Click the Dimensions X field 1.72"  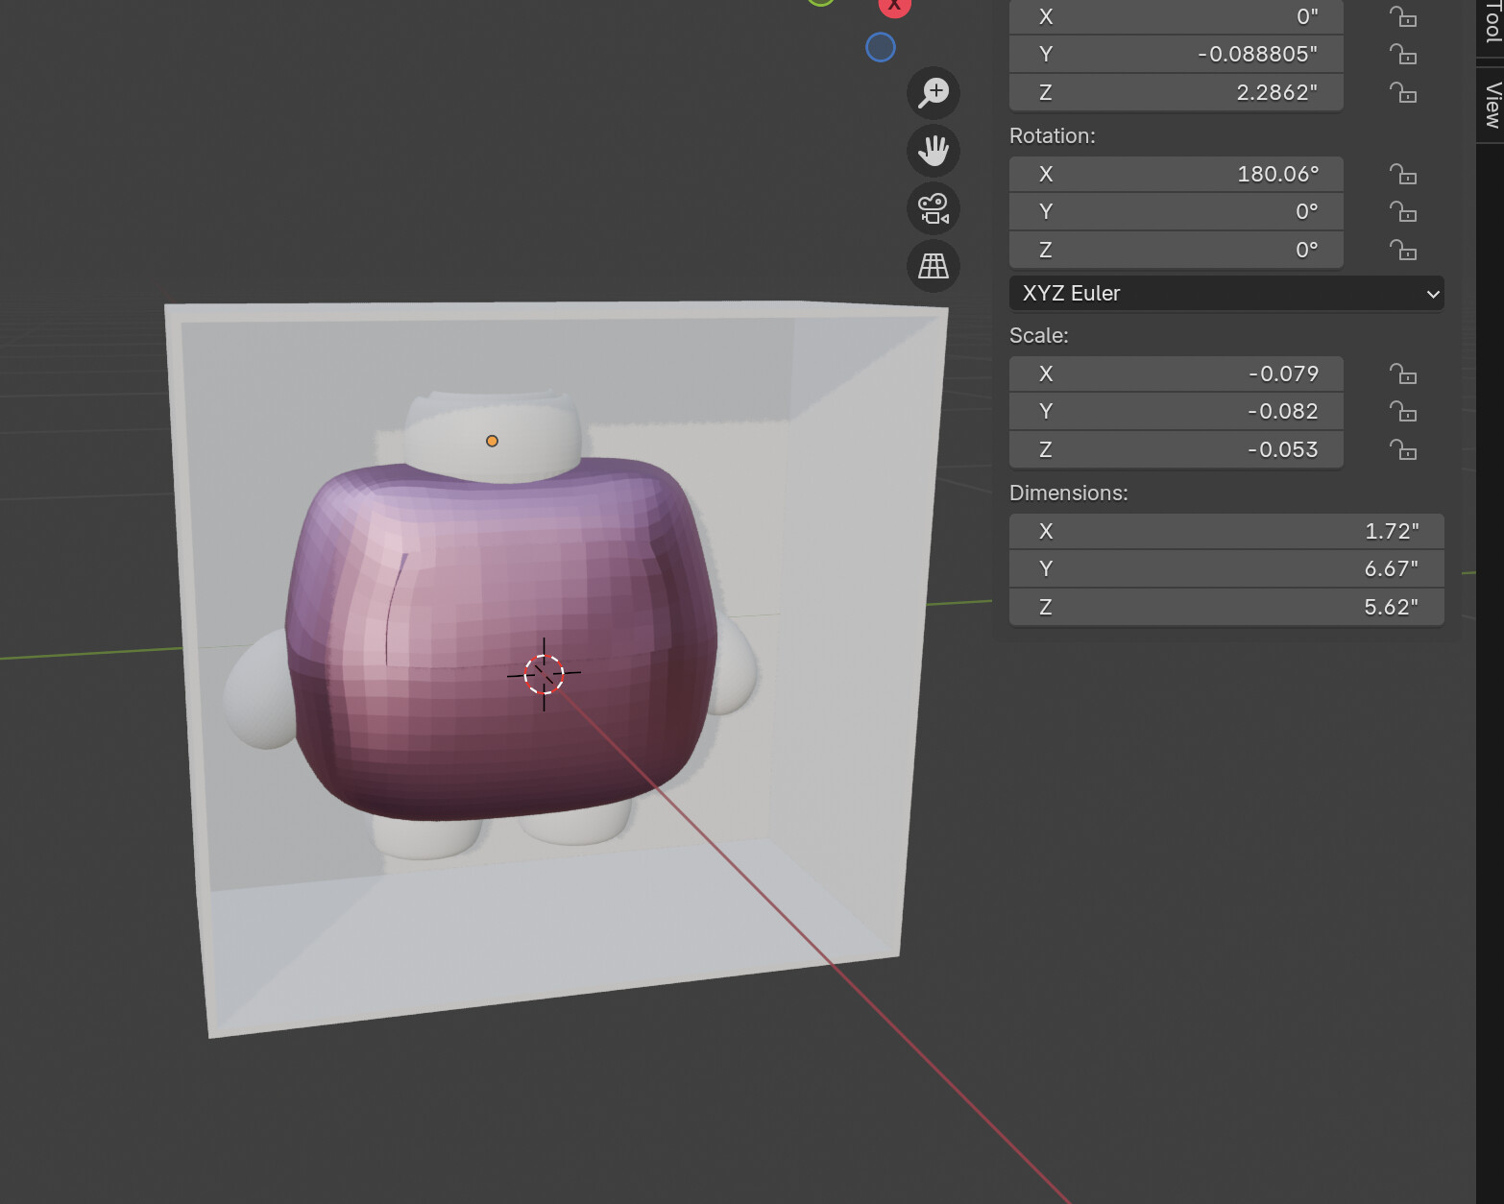tap(1226, 531)
